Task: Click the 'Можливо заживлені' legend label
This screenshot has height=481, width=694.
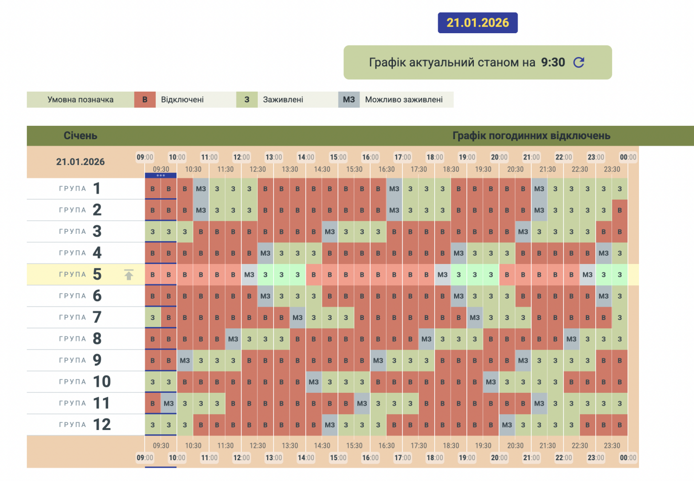Action: tap(404, 100)
